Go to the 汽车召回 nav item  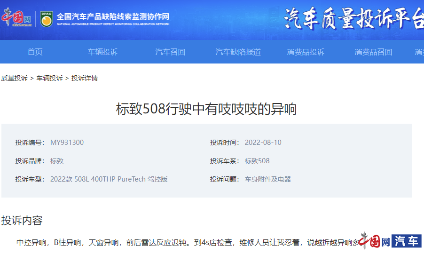tap(170, 52)
